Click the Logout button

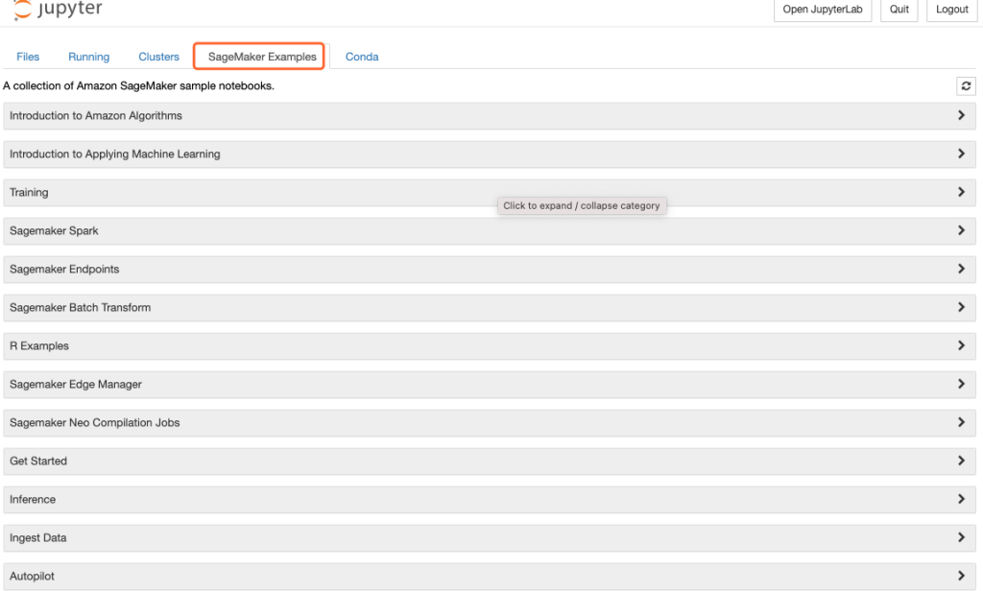click(x=951, y=10)
